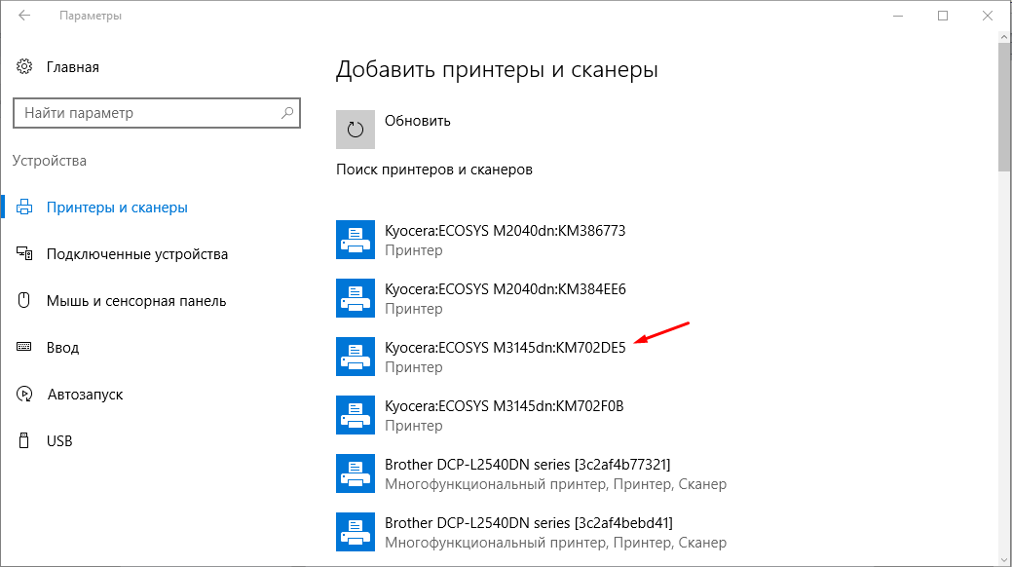Image resolution: width=1012 pixels, height=567 pixels.
Task: Click printer icon for KM702F0B
Action: pos(355,415)
